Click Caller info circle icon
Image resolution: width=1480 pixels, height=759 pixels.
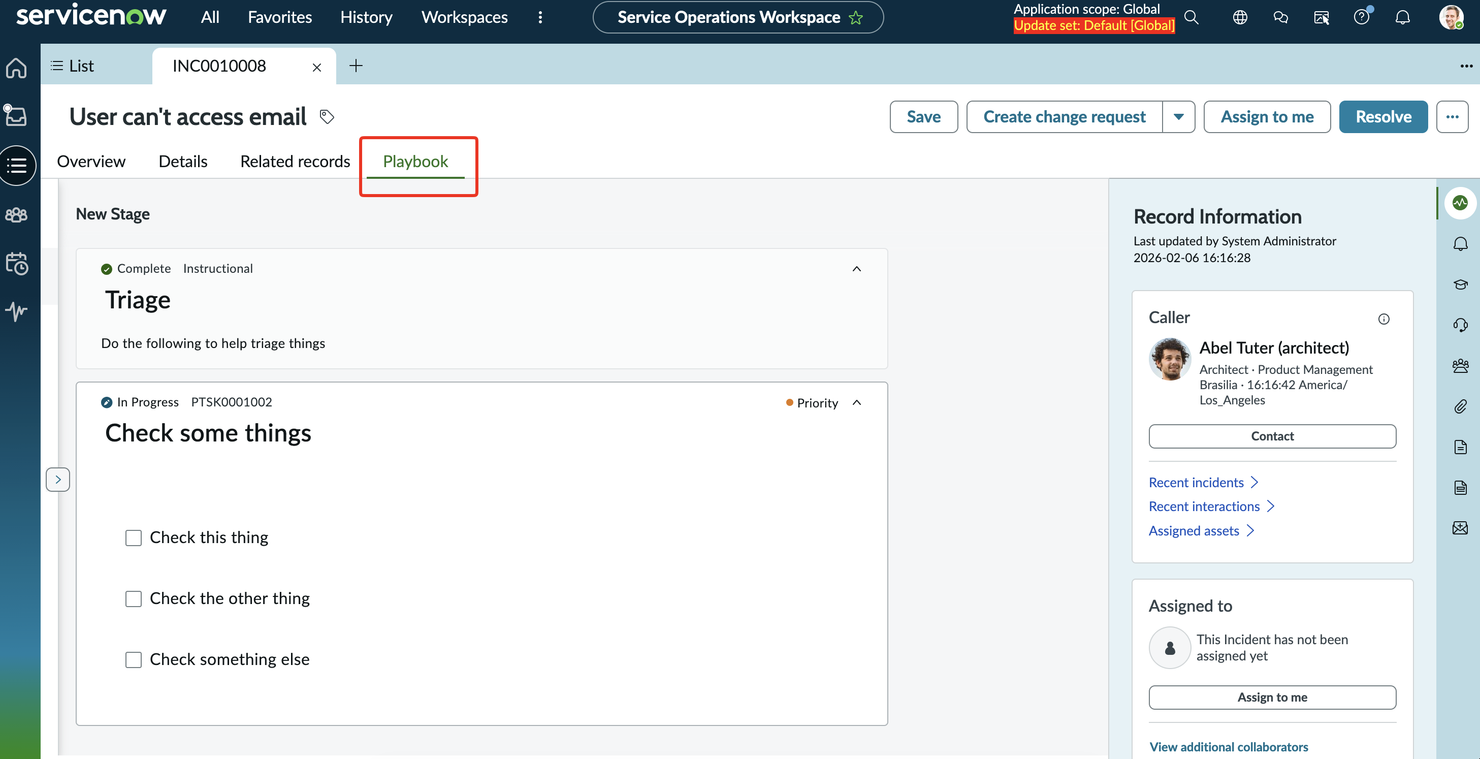1384,319
